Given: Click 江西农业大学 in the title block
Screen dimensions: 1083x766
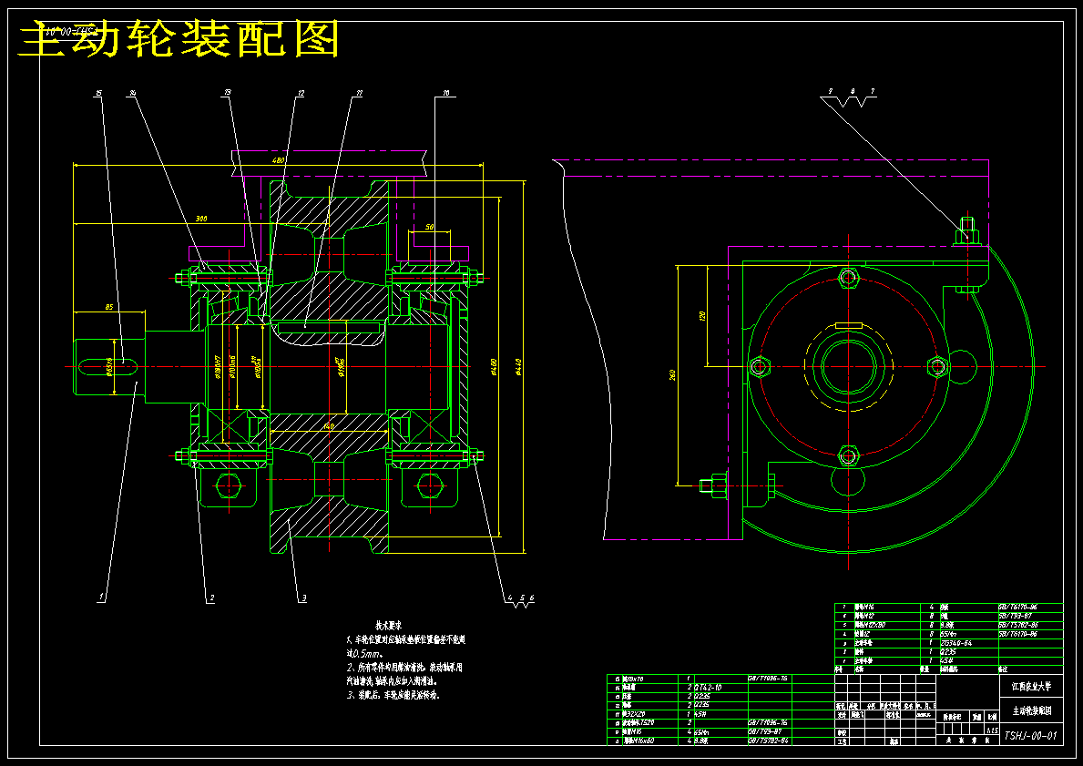Looking at the screenshot, I should tap(1031, 688).
